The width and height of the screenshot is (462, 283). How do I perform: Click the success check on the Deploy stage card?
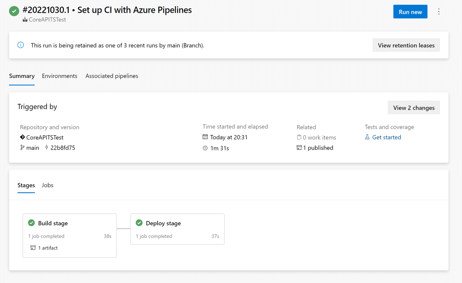(x=139, y=223)
